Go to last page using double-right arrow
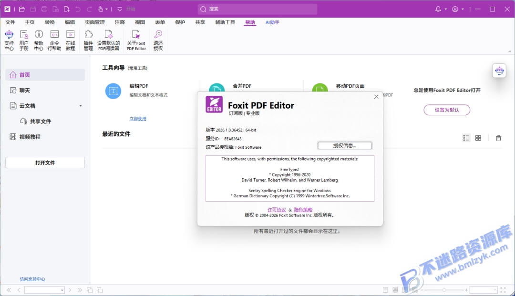515x296 pixels. 80,290
